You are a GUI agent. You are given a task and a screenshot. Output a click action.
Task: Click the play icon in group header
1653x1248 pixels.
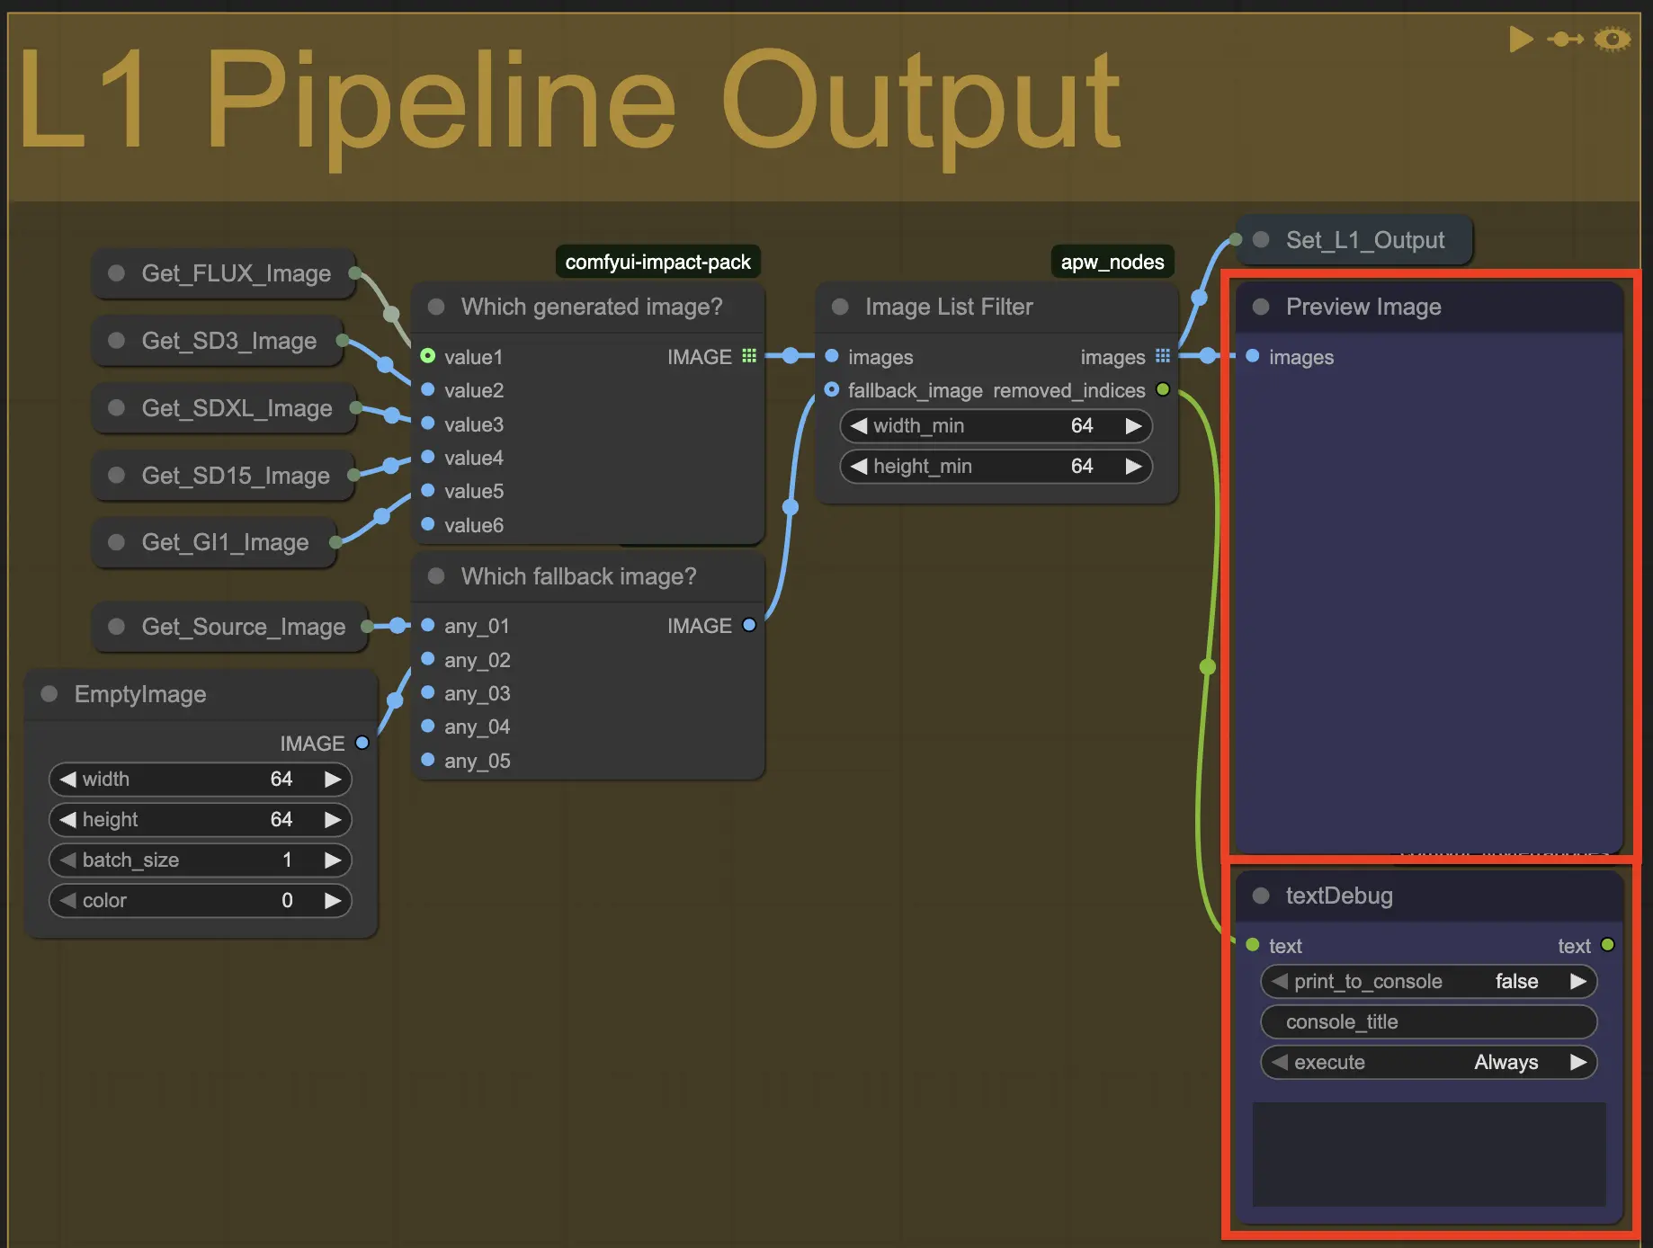click(x=1520, y=40)
